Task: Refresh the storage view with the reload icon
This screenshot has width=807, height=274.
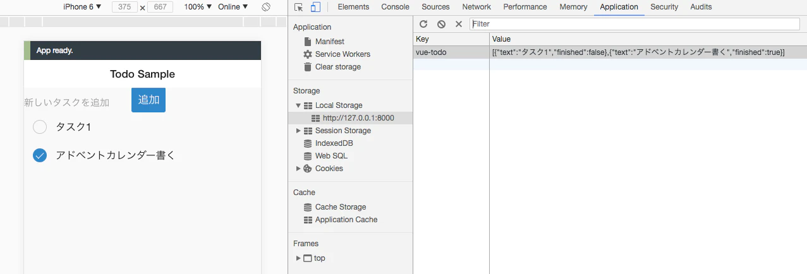Action: point(423,24)
